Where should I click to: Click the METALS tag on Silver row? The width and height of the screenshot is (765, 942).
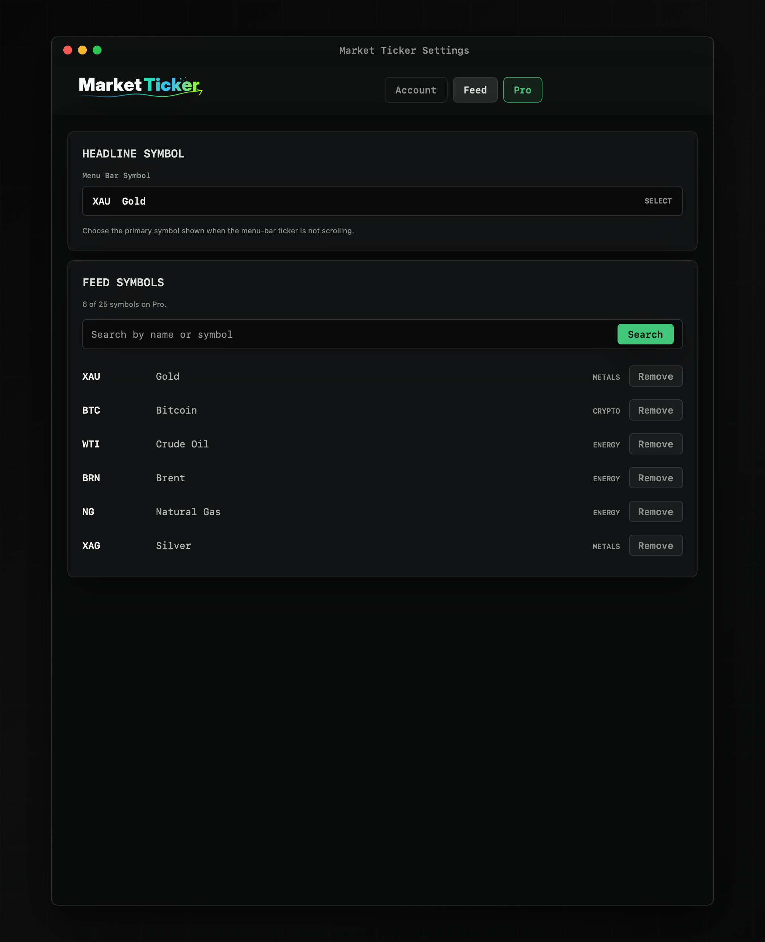coord(606,546)
